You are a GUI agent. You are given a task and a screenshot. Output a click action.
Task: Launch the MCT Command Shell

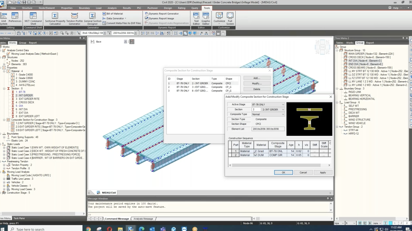33,19
